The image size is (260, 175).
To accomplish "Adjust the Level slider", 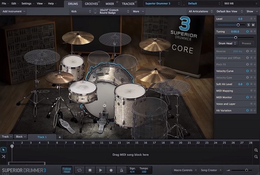I will 238,25.
